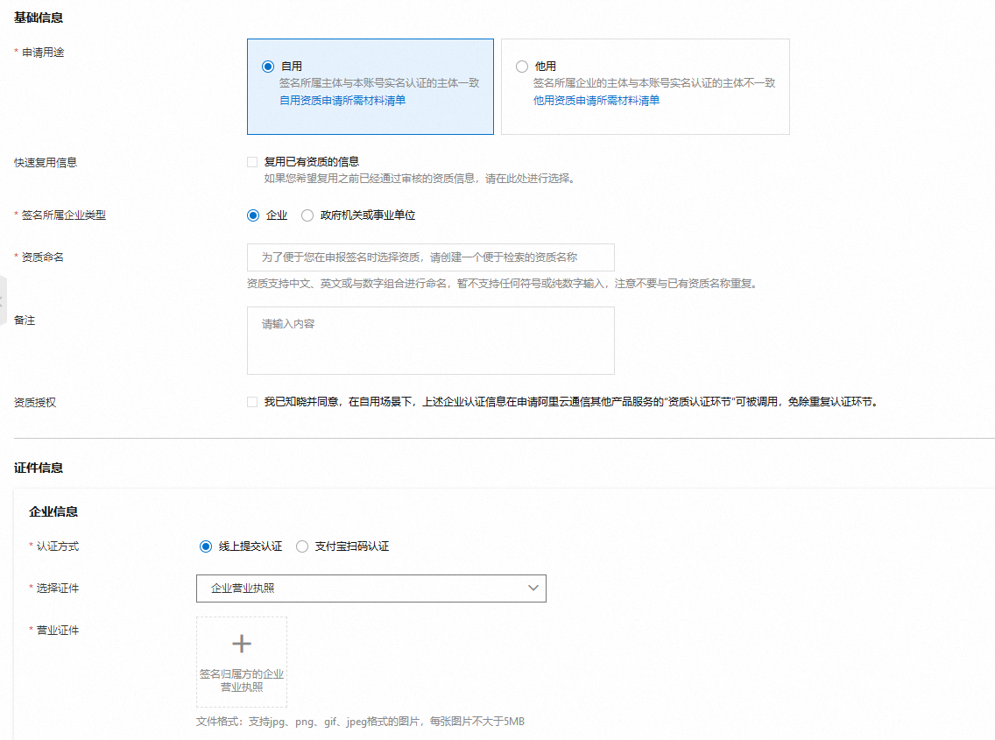
Task: Open the 自用资质申请所需材料清单 link
Action: [x=342, y=101]
